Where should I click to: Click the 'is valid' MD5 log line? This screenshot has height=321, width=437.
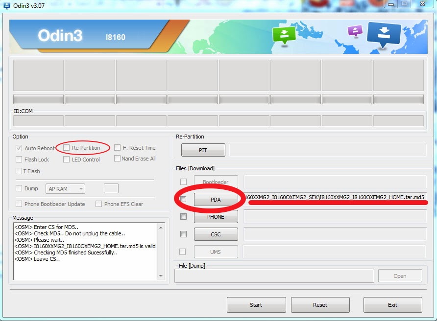click(x=85, y=246)
